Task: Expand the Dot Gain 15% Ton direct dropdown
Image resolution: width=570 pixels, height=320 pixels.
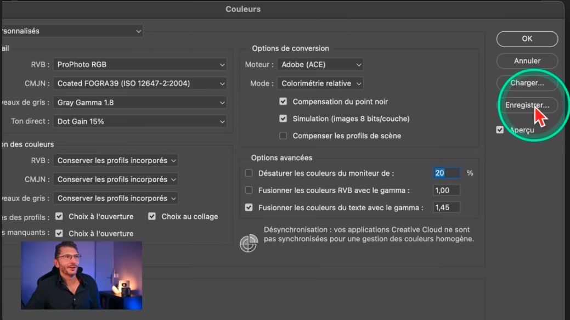Action: click(141, 121)
